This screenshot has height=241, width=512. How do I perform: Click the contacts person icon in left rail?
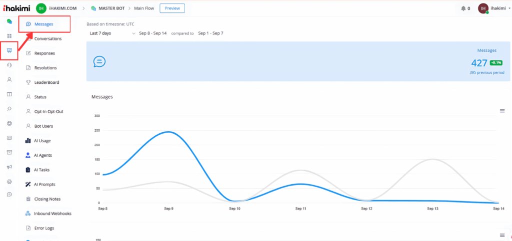tap(9, 80)
